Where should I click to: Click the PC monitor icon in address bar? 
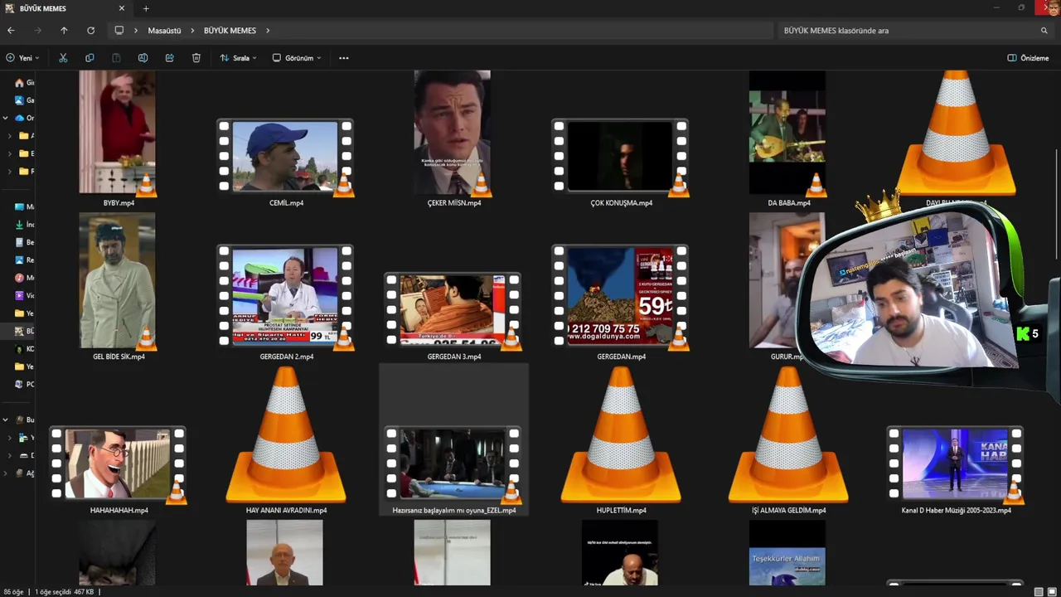pyautogui.click(x=119, y=31)
